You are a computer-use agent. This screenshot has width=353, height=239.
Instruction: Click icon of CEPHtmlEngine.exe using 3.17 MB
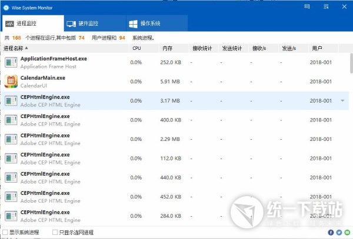click(11, 101)
